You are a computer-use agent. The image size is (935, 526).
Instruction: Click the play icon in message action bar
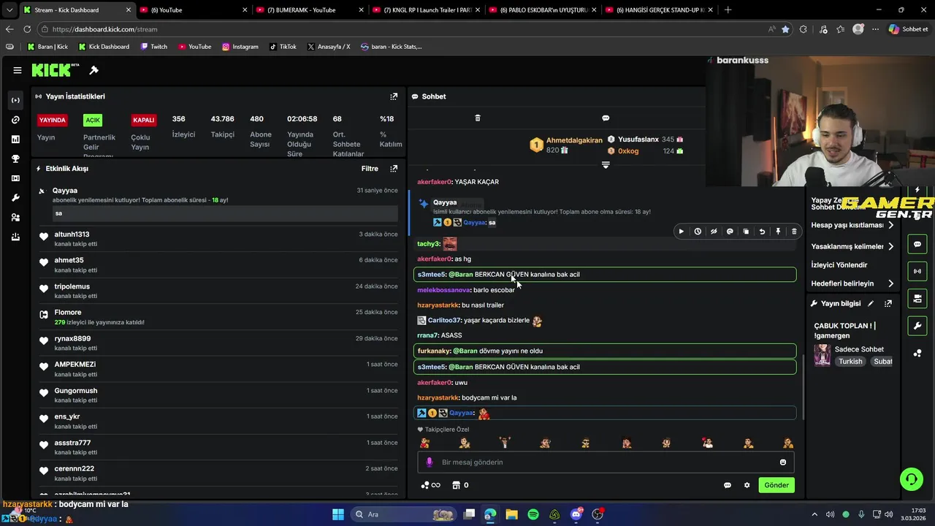pos(682,232)
